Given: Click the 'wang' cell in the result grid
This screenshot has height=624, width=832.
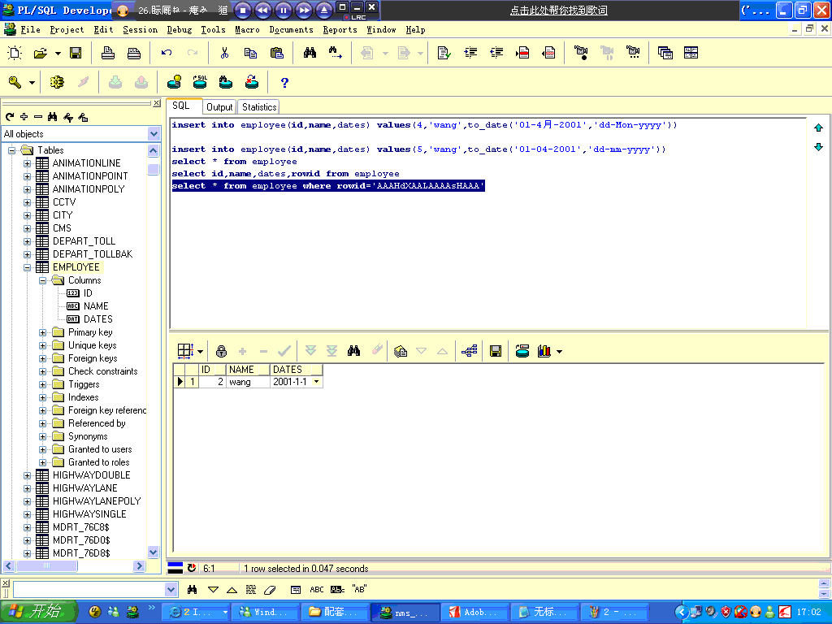Looking at the screenshot, I should pos(248,382).
